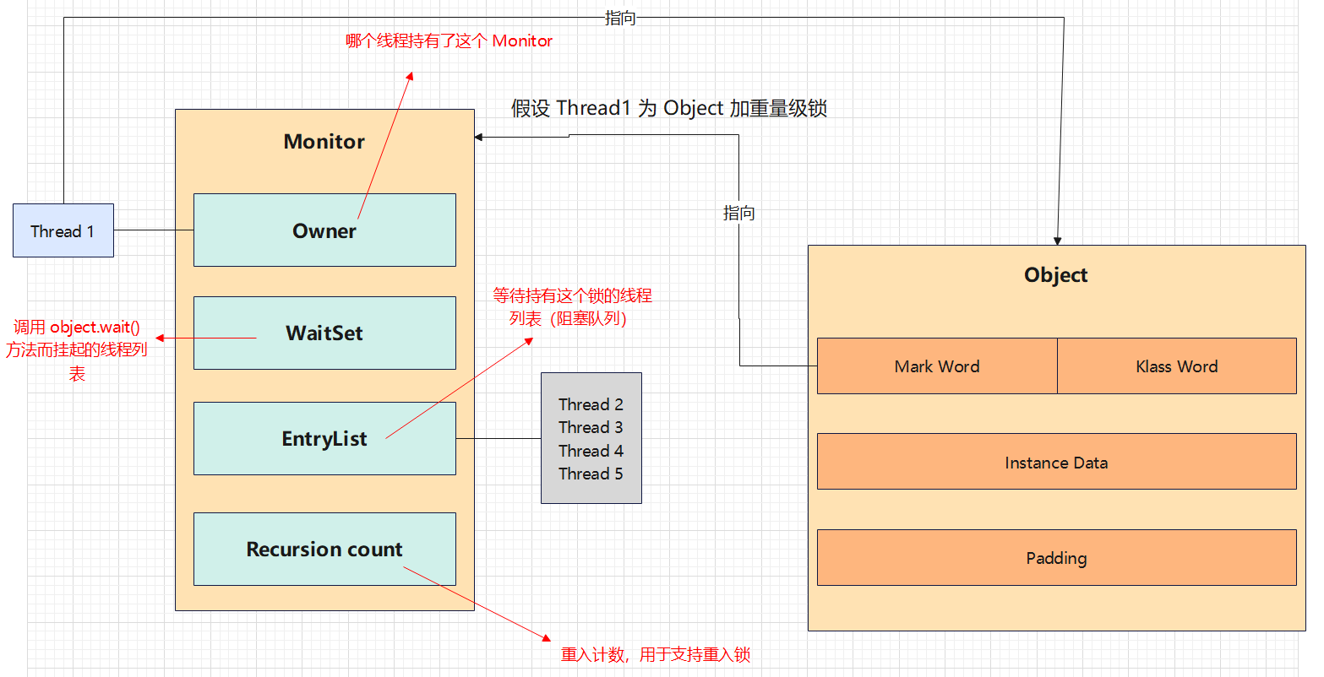The image size is (1324, 677).
Task: Click the top 指向 label on connector
Action: click(x=620, y=18)
